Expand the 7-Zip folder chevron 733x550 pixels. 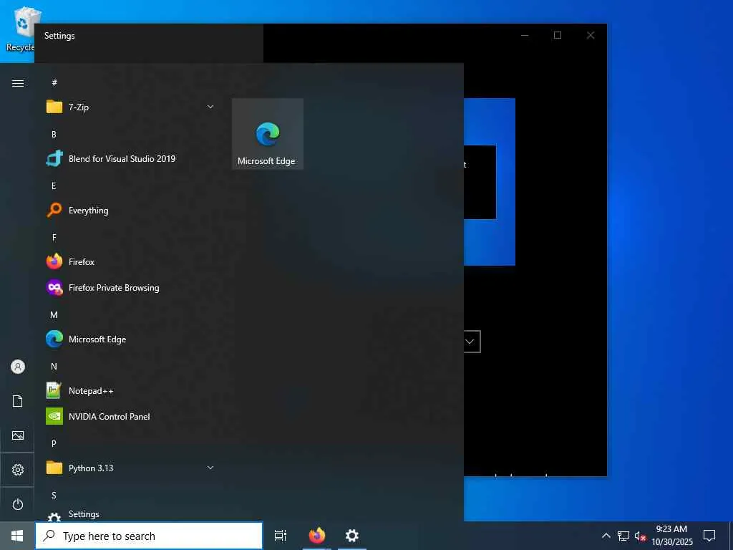[x=210, y=107]
